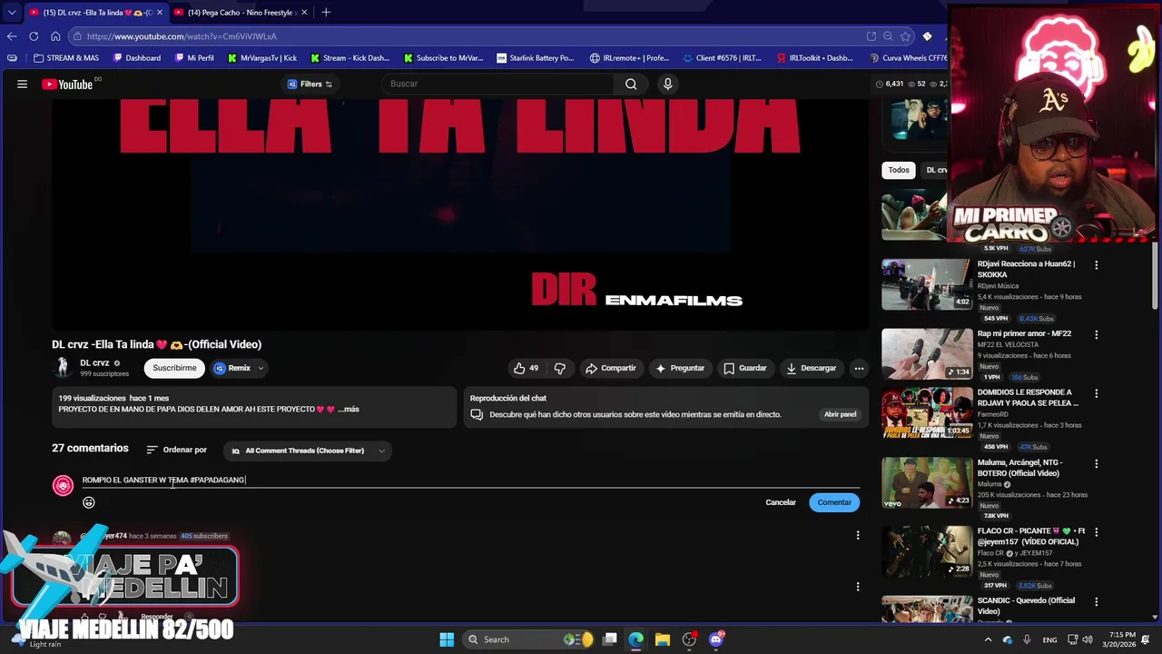Share the video via Compartir

tap(610, 368)
